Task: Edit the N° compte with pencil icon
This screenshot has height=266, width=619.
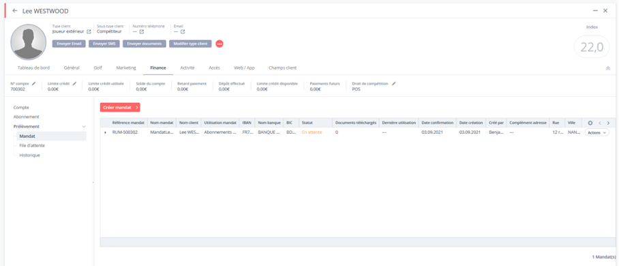Action: pyautogui.click(x=33, y=83)
